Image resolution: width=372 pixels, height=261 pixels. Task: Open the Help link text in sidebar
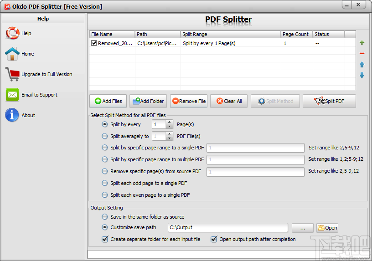[26, 33]
